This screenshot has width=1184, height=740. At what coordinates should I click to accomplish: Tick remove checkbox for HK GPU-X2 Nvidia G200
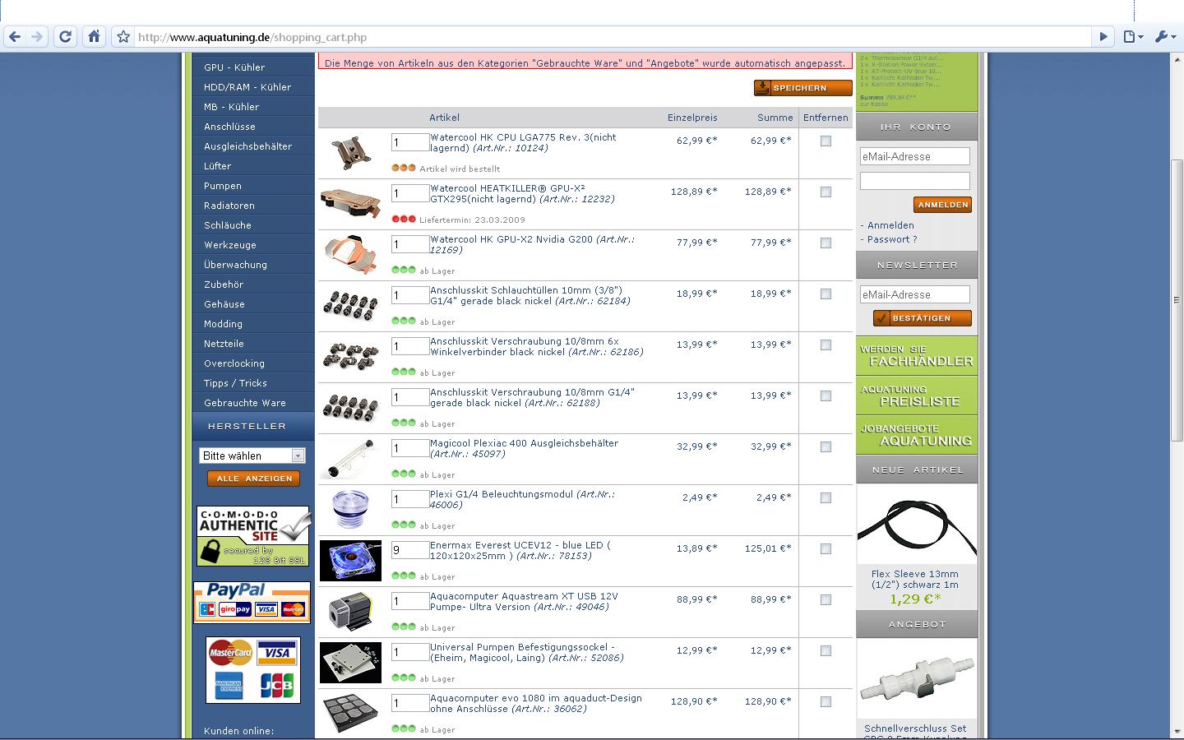click(826, 243)
